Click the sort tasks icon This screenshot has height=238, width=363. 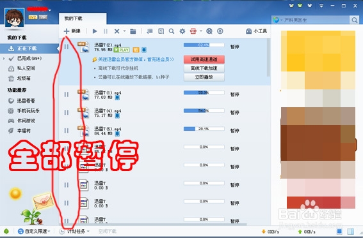150,31
